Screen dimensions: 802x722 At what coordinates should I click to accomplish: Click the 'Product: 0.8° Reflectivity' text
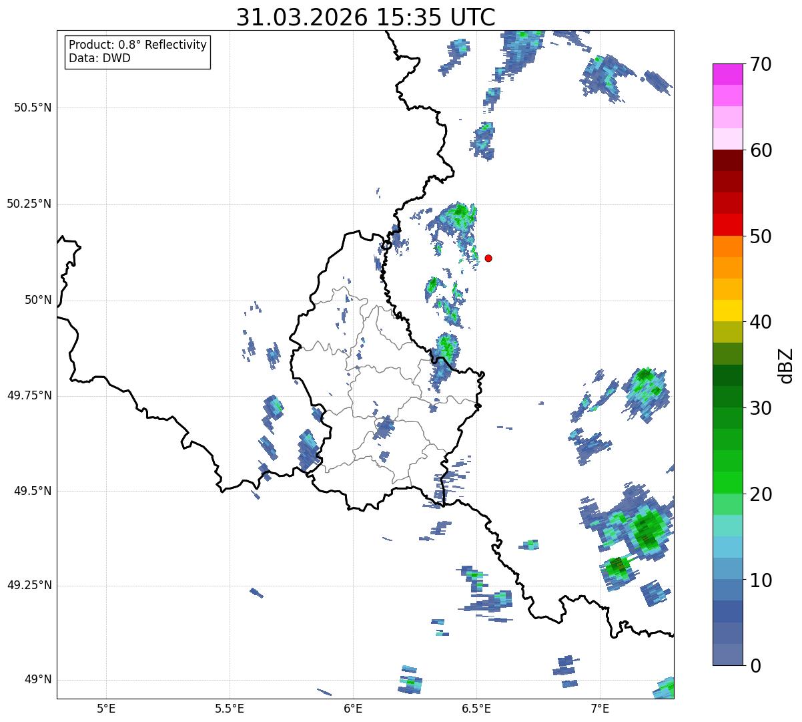(x=138, y=45)
